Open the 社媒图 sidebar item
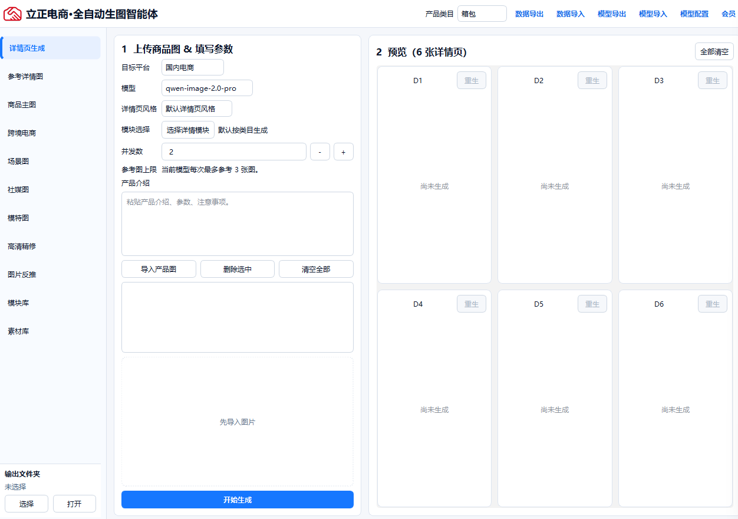The width and height of the screenshot is (738, 519). tap(51, 189)
